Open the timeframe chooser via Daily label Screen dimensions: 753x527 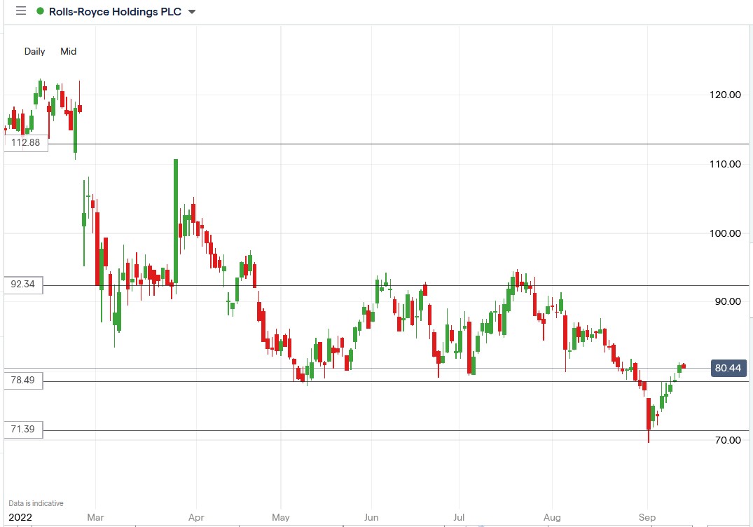(34, 51)
